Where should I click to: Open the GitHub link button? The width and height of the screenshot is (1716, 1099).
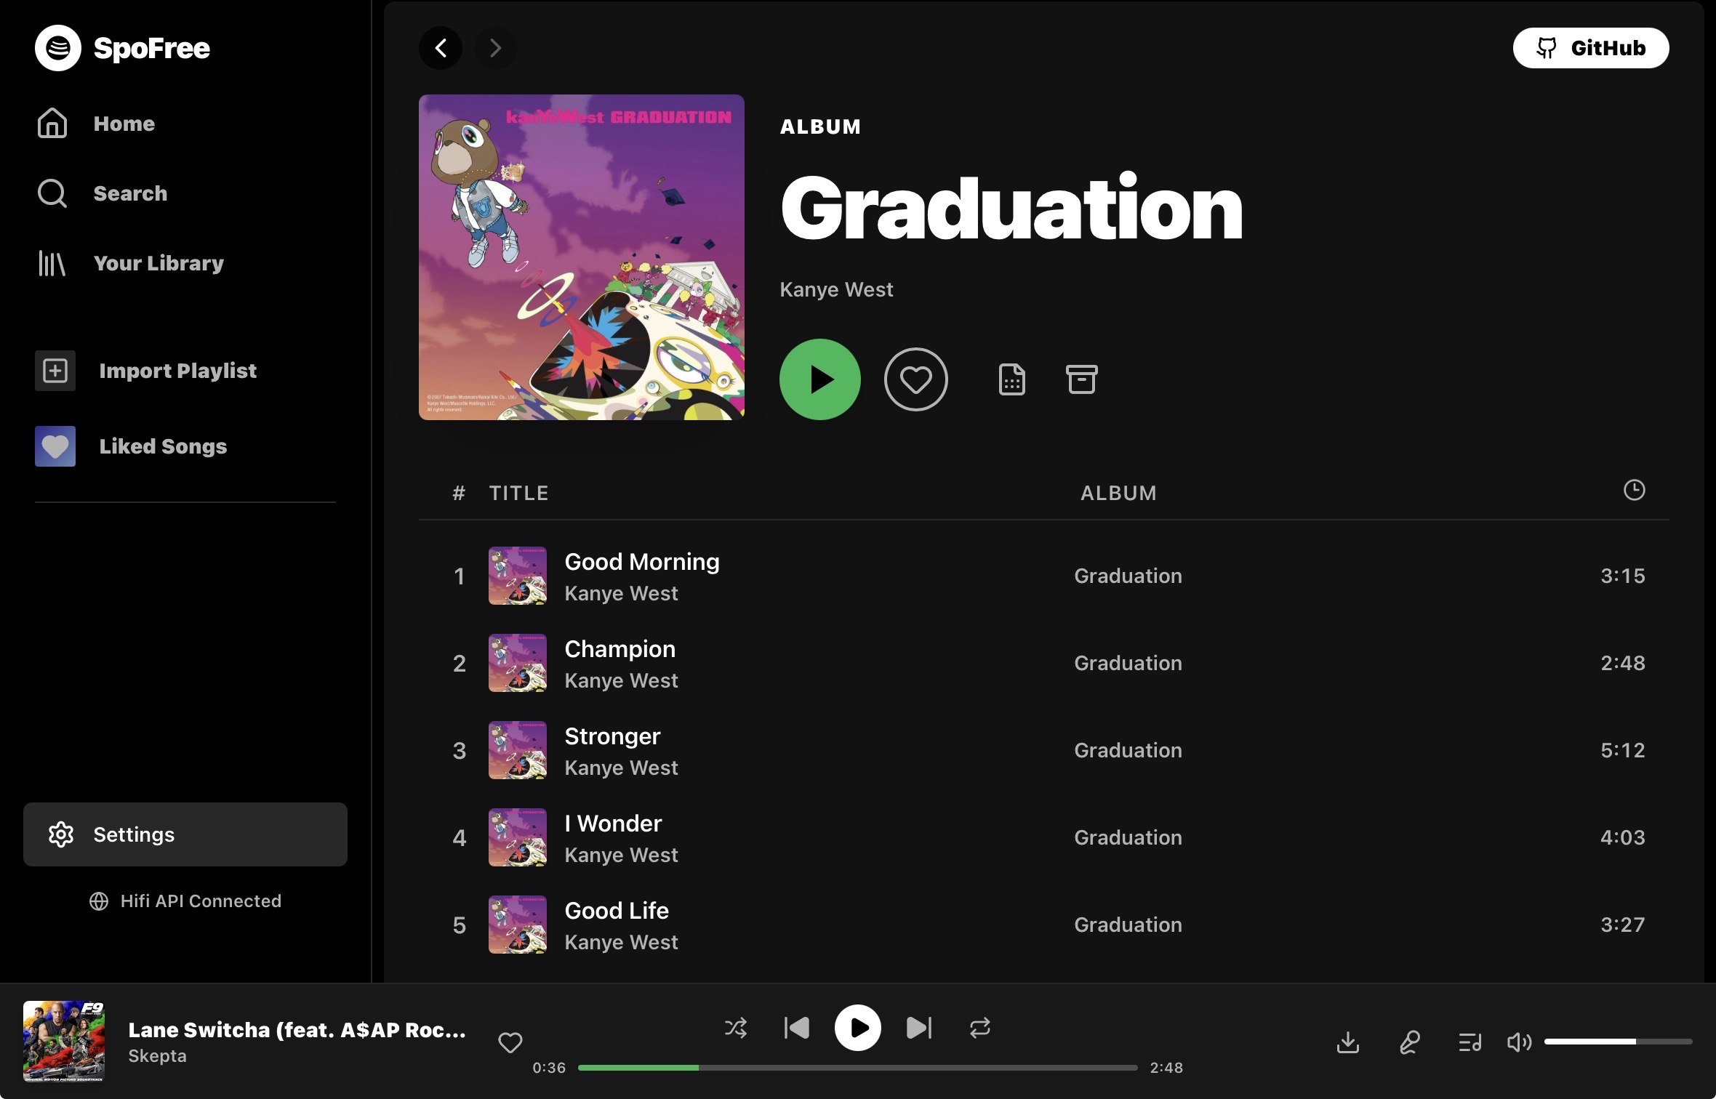tap(1590, 48)
